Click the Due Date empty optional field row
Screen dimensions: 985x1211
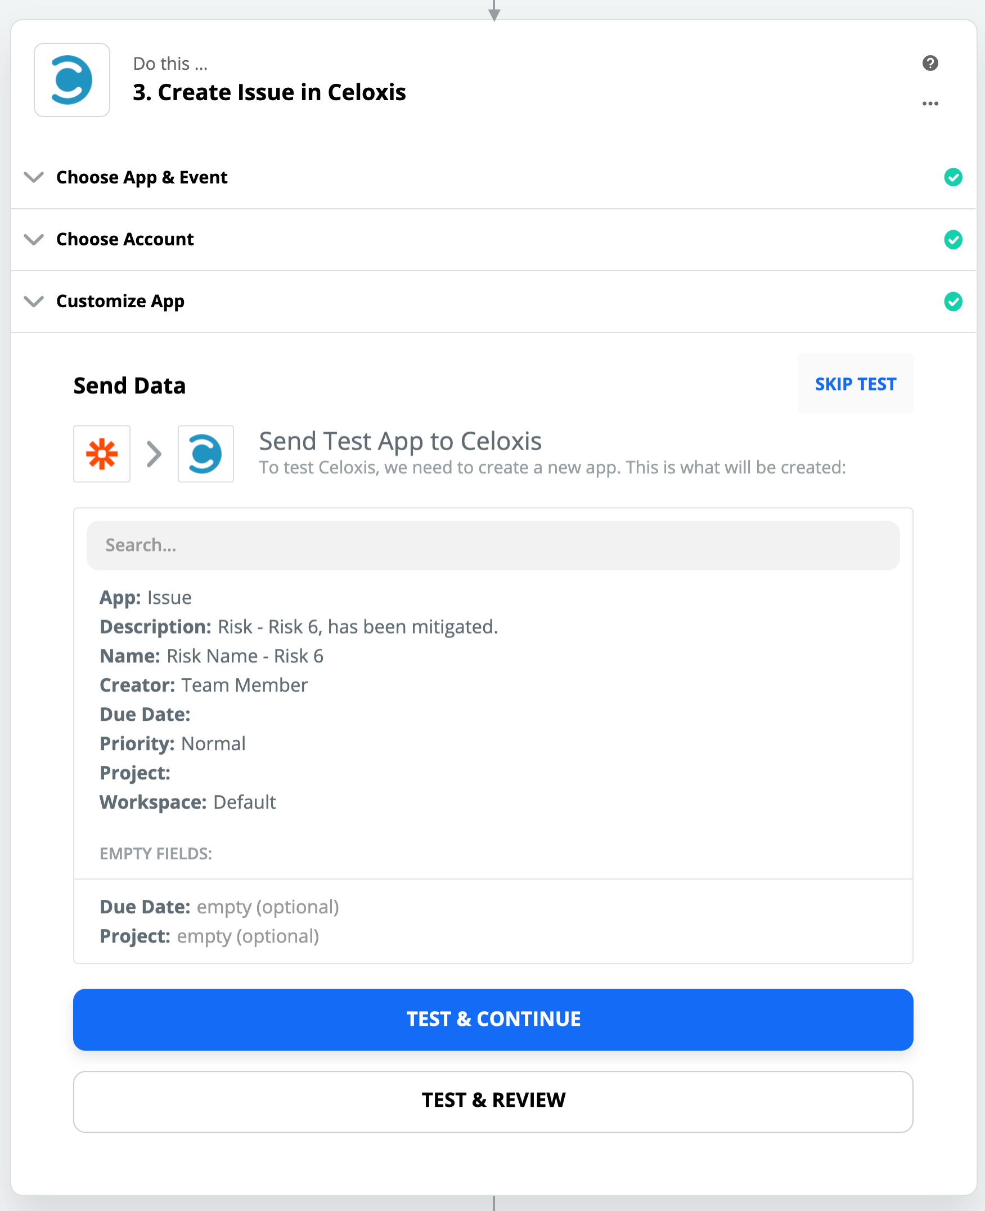tap(219, 907)
